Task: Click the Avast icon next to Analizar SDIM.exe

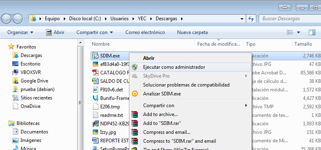Action: click(135, 94)
